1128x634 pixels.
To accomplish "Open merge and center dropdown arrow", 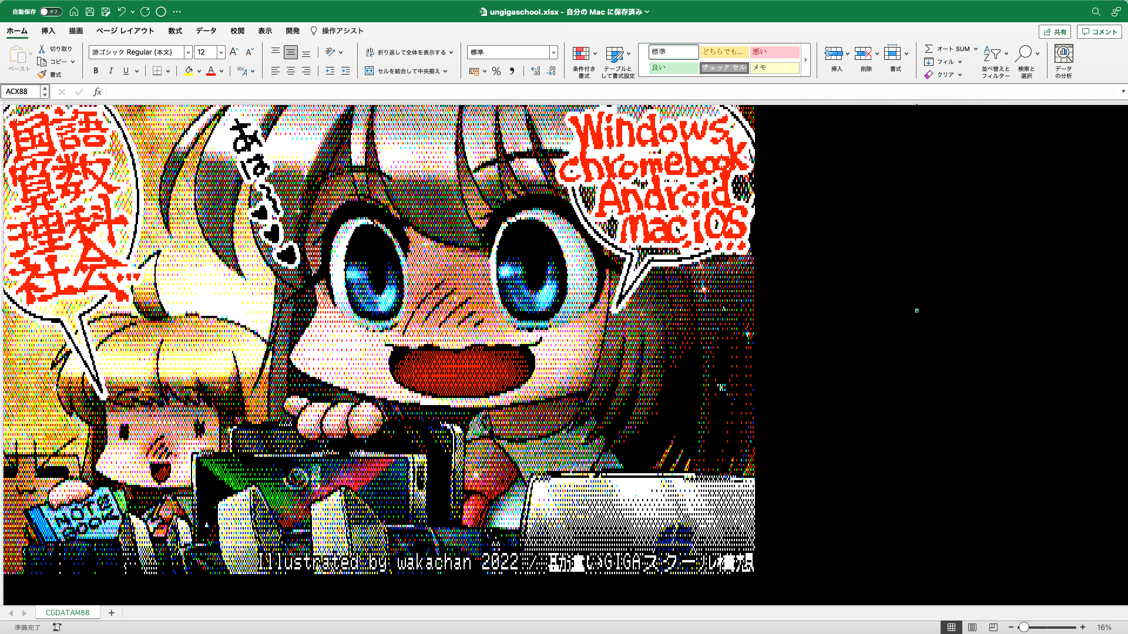I will (x=445, y=71).
